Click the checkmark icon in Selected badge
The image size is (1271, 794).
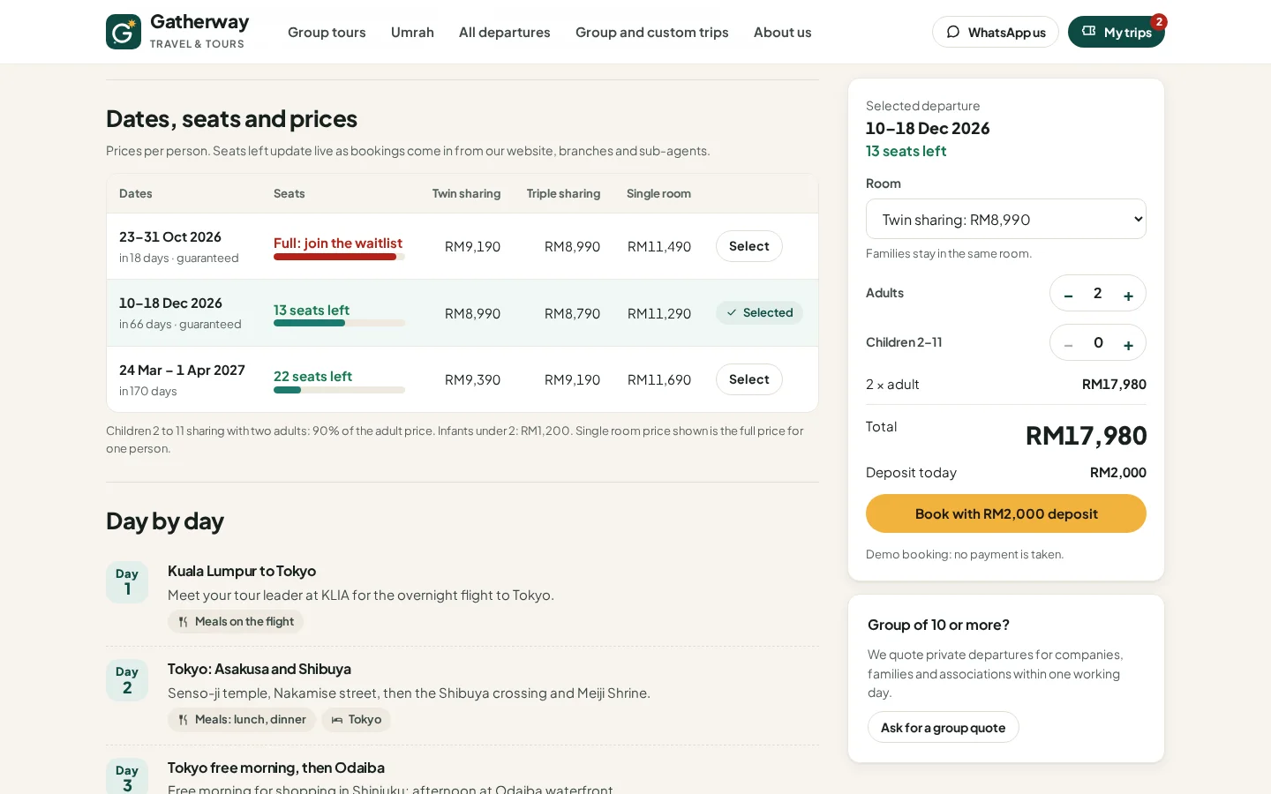pos(732,312)
